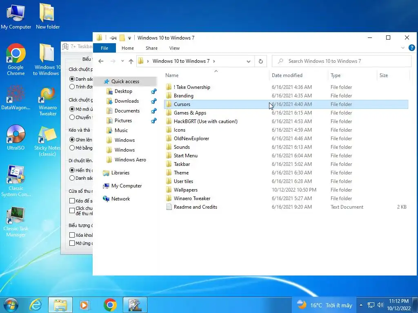The height and width of the screenshot is (313, 418).
Task: Open Windows Aero in the navigation pane
Action: coord(130,160)
